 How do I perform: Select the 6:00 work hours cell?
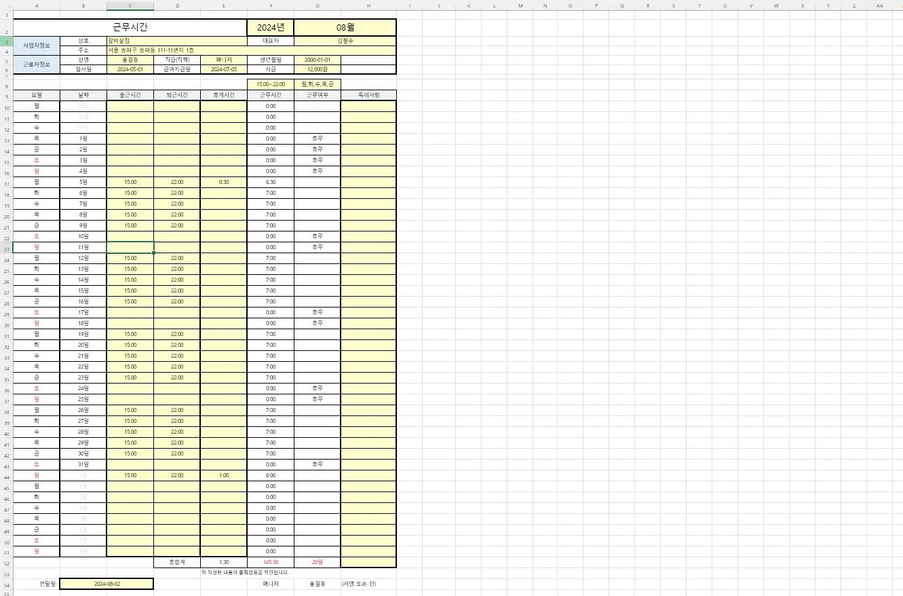click(x=271, y=475)
